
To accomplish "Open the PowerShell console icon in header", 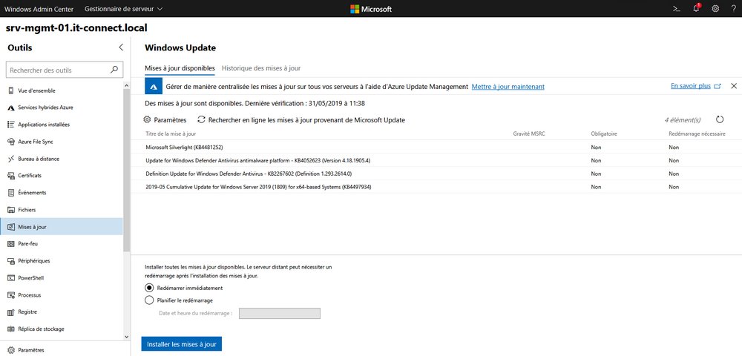I will click(x=677, y=9).
